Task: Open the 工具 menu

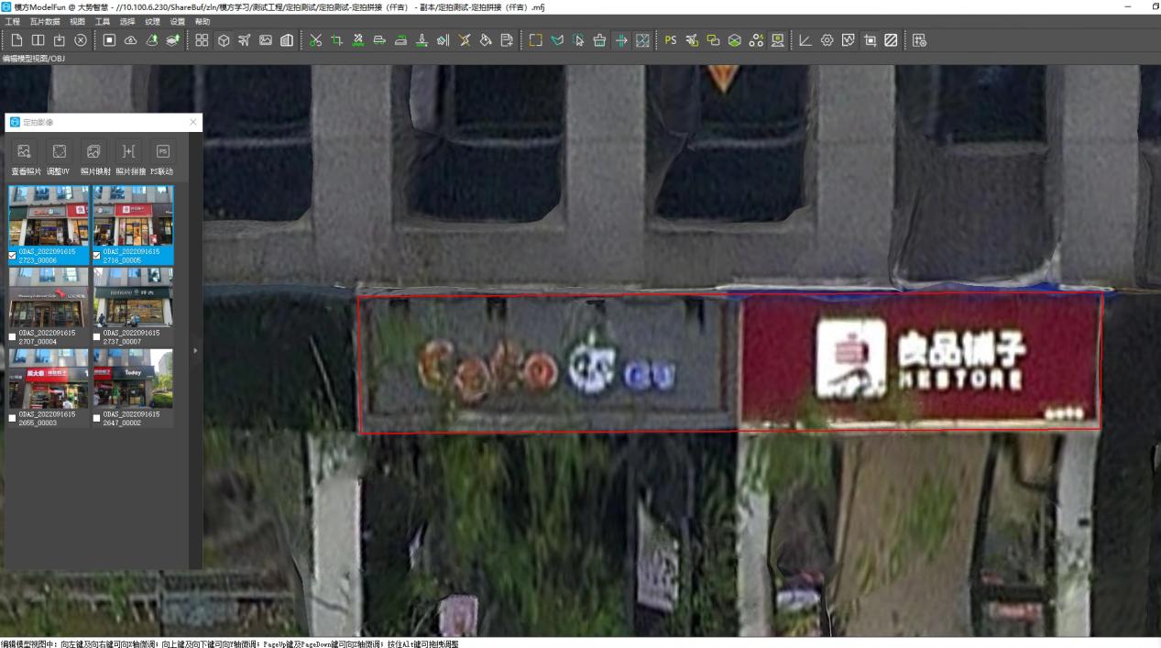Action: pos(103,21)
